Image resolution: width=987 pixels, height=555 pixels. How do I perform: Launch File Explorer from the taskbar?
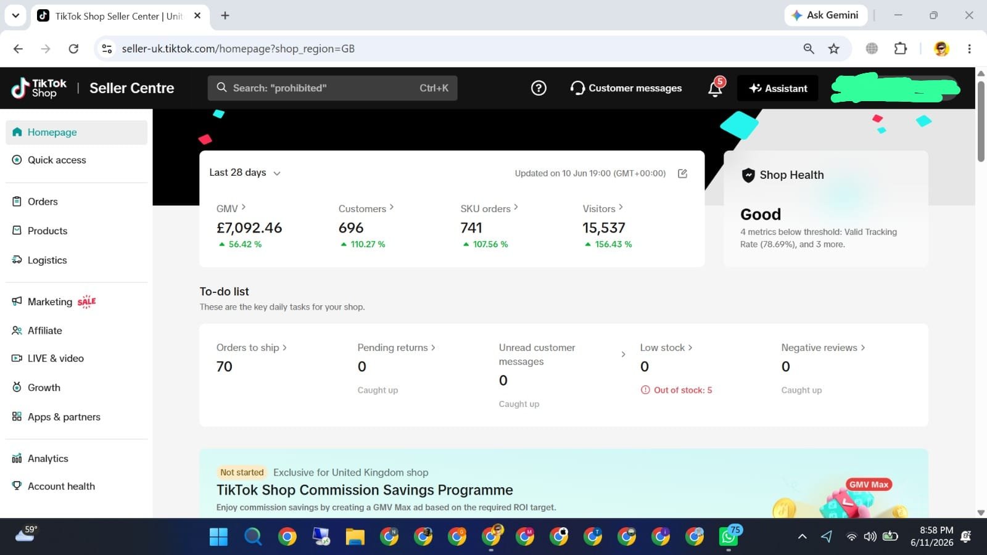coord(355,536)
